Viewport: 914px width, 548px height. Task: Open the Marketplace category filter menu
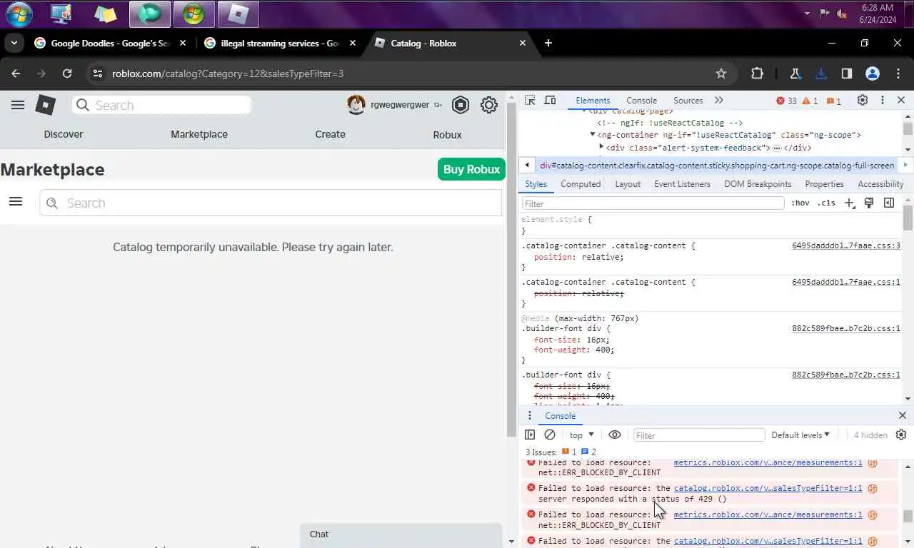[x=16, y=202]
